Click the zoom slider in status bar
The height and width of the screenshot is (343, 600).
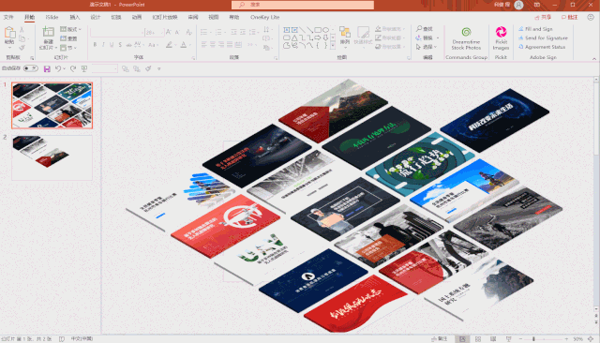544,339
